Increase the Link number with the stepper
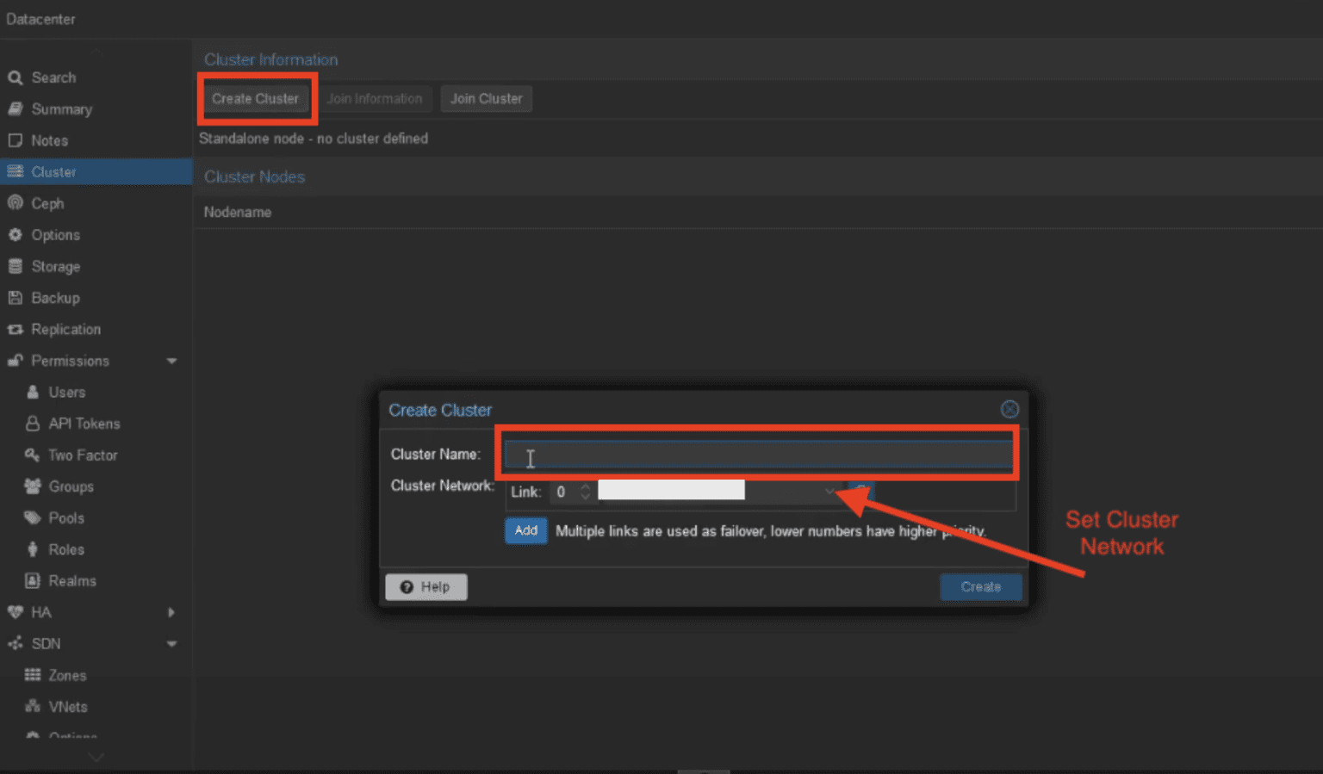 click(x=586, y=486)
